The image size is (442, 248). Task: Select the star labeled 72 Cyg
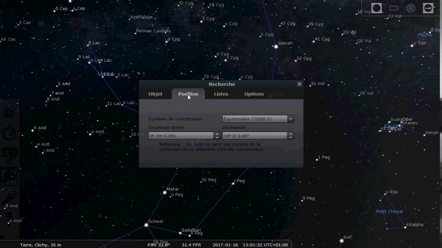203,79
